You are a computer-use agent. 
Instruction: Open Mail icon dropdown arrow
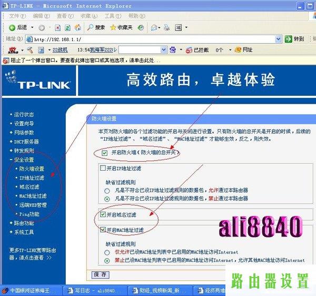tap(159, 27)
